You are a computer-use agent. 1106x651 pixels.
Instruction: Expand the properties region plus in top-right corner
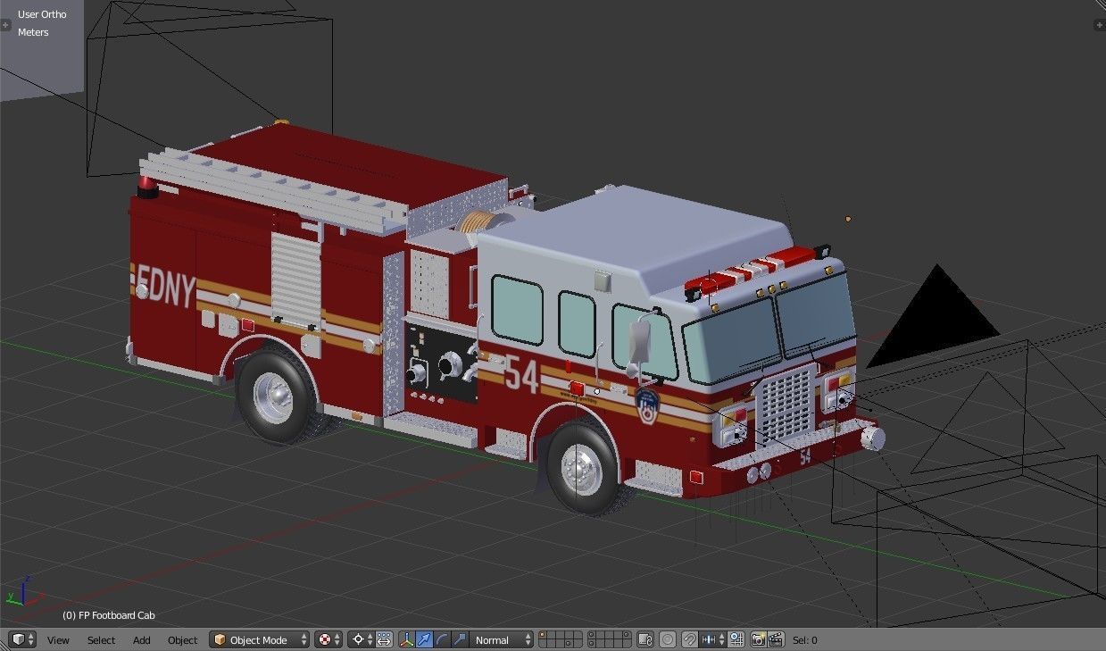point(1099,25)
